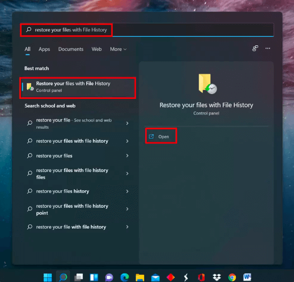
Task: Switch to the Apps tab
Action: pyautogui.click(x=44, y=49)
